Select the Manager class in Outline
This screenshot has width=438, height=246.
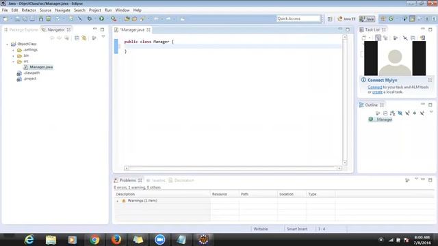381,120
